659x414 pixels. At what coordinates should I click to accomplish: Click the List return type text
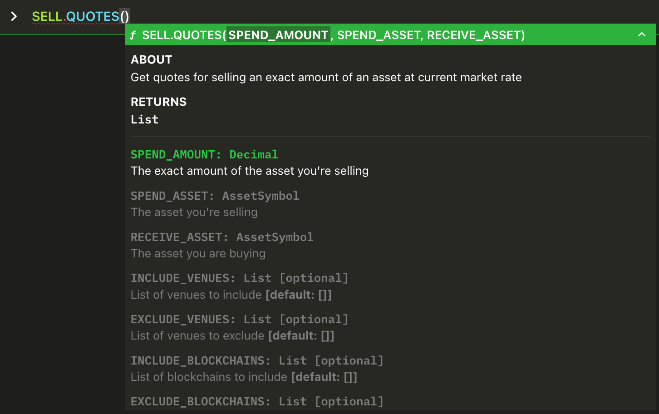(144, 120)
